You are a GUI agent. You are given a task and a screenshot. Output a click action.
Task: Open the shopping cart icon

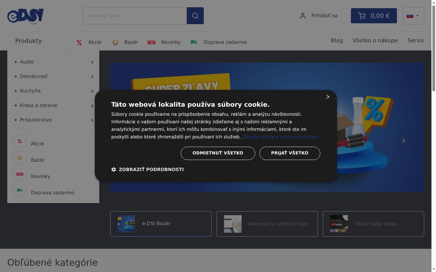click(362, 16)
